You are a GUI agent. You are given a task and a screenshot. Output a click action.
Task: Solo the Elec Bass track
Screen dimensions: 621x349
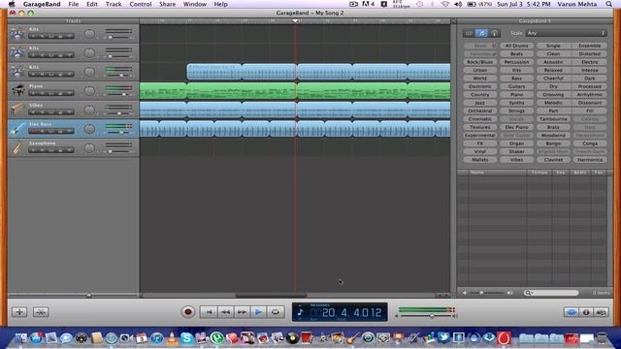pyautogui.click(x=51, y=131)
